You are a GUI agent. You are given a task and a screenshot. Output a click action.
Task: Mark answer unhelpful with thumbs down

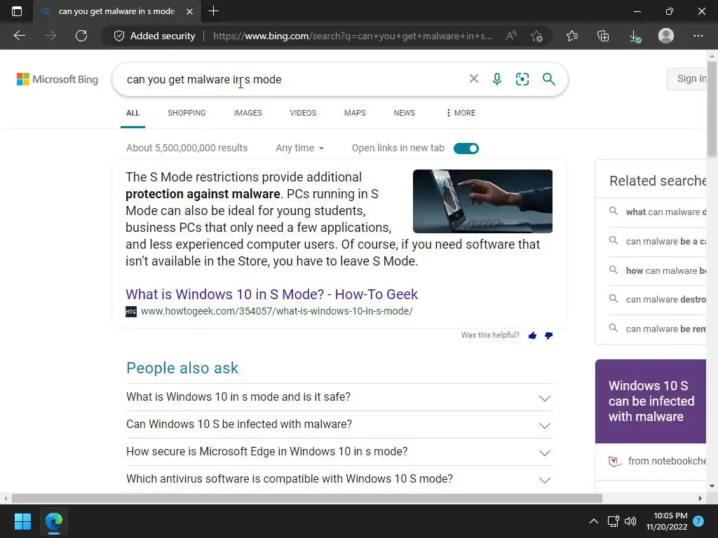pyautogui.click(x=548, y=336)
